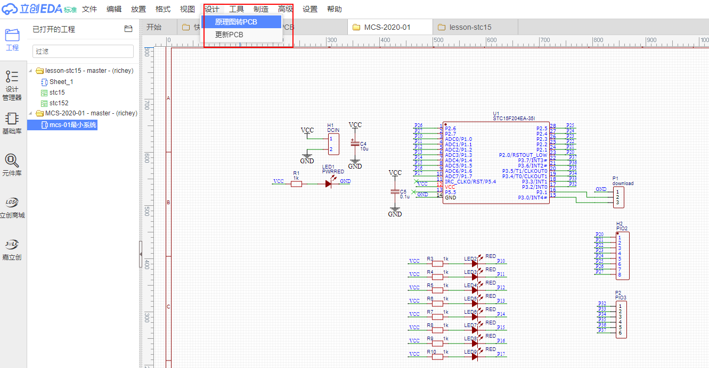The width and height of the screenshot is (709, 368).
Task: Click the STC15F204EA-35I part label
Action: 514,119
